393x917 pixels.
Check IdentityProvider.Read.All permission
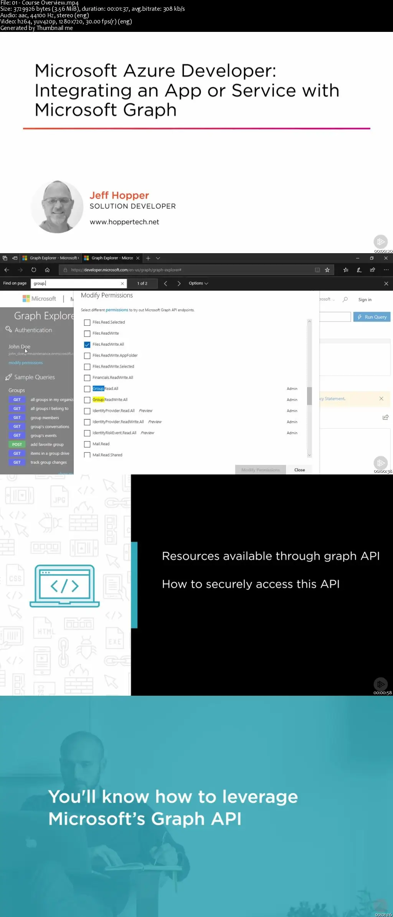pos(87,411)
